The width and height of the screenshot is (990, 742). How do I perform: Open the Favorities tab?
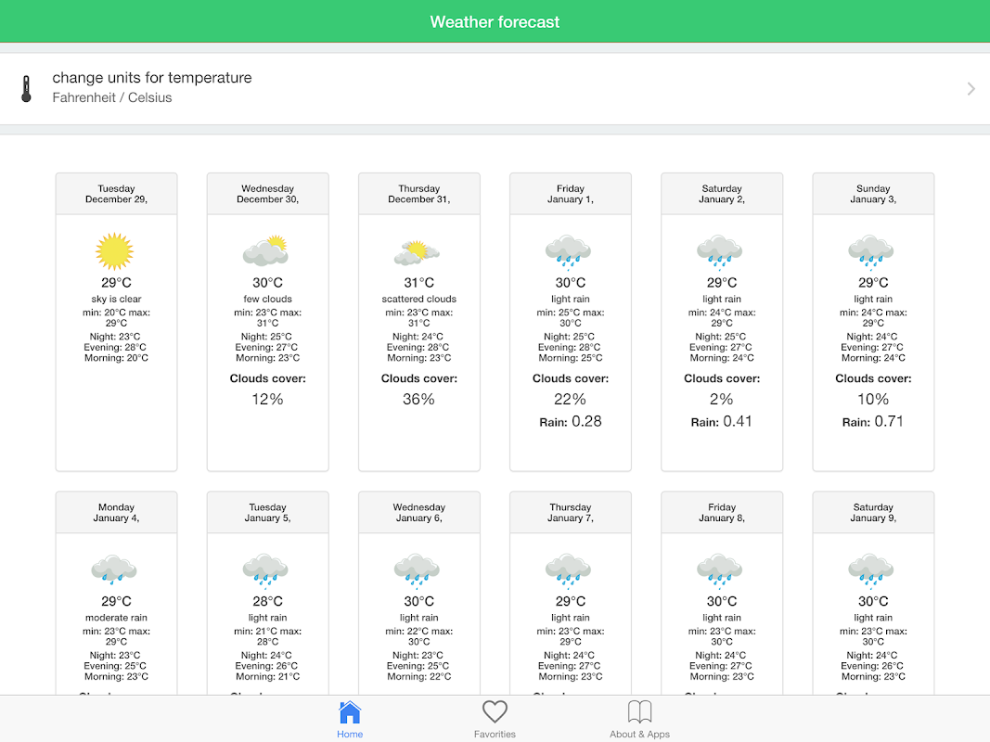pos(495,720)
